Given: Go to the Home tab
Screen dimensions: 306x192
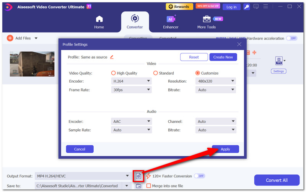Looking at the screenshot, I should [x=99, y=22].
